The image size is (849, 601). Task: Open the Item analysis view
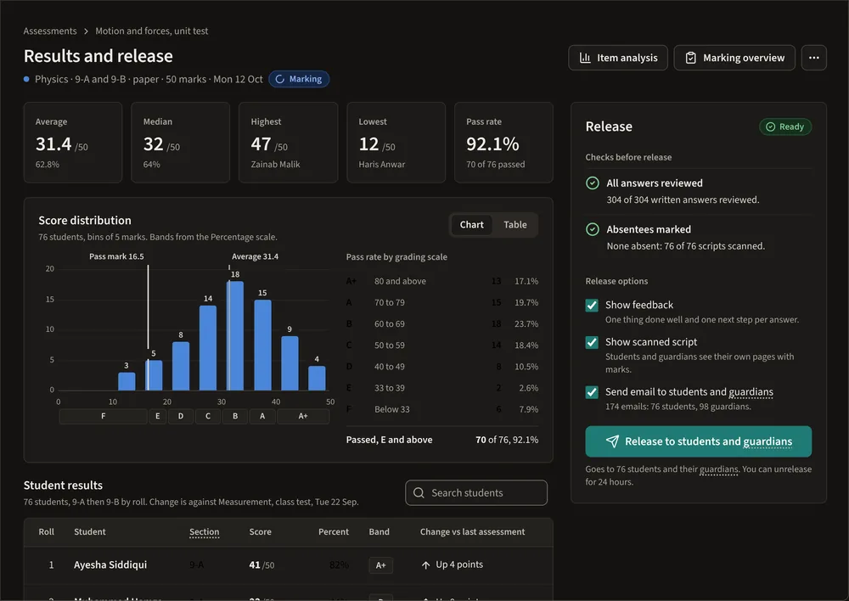click(x=618, y=58)
